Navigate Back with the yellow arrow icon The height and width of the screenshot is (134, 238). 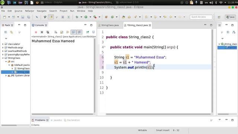click(x=171, y=17)
